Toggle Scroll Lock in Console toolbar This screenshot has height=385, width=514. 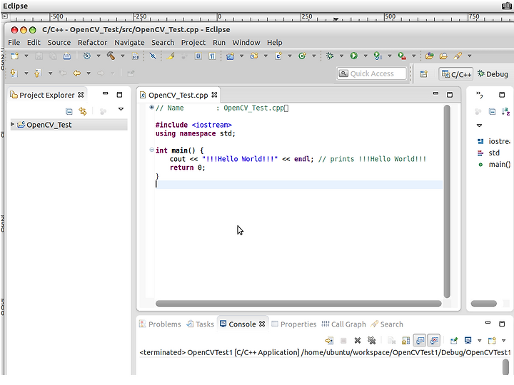click(405, 341)
